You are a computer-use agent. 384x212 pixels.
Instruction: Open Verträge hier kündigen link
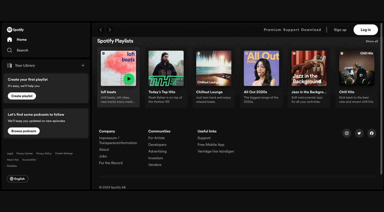(x=216, y=151)
